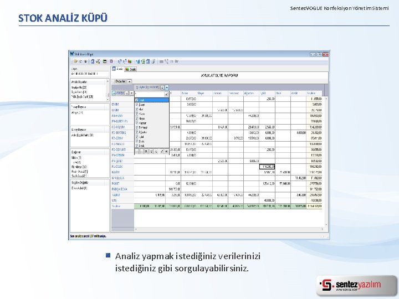Select the highlighted FS-ÇELİK Eylül cell
This screenshot has height=299, width=399.
(x=267, y=167)
